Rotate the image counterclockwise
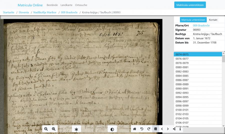This screenshot has height=134, width=225. pos(142,129)
